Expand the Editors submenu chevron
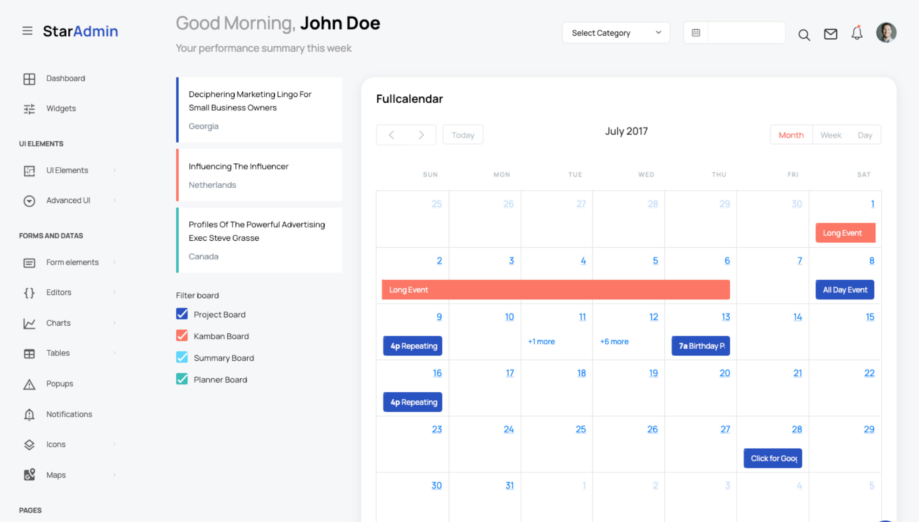This screenshot has height=522, width=919. [114, 292]
